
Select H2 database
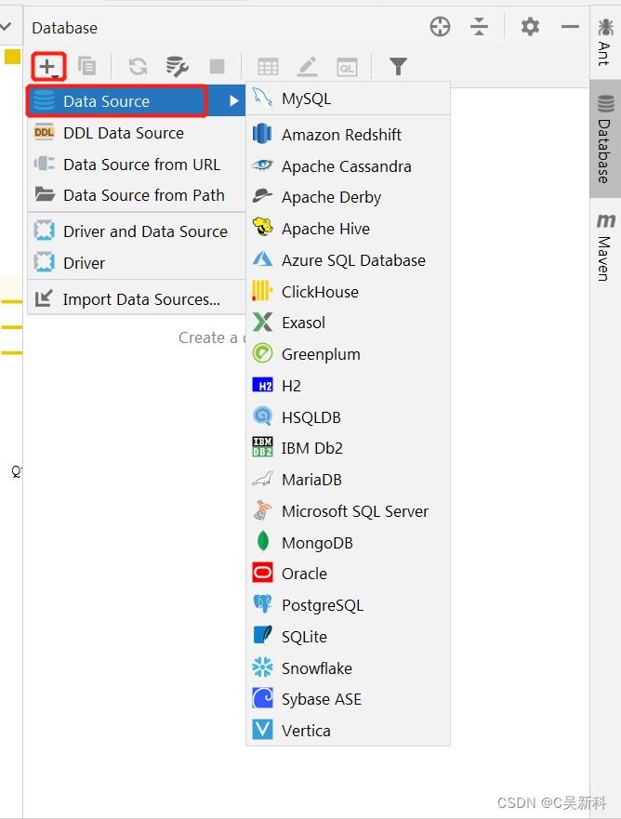point(348,386)
